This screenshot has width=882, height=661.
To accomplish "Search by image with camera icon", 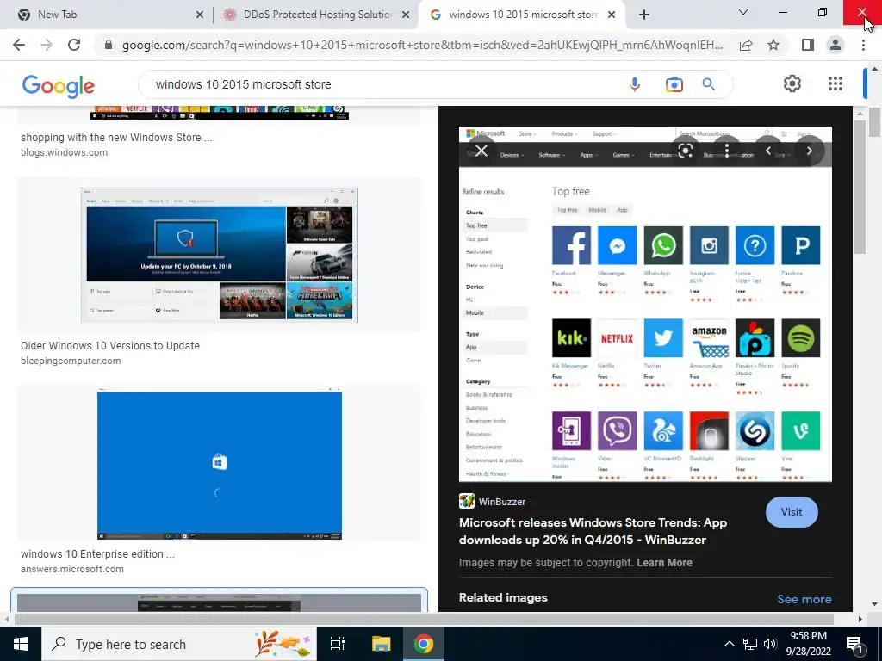I will tap(674, 84).
